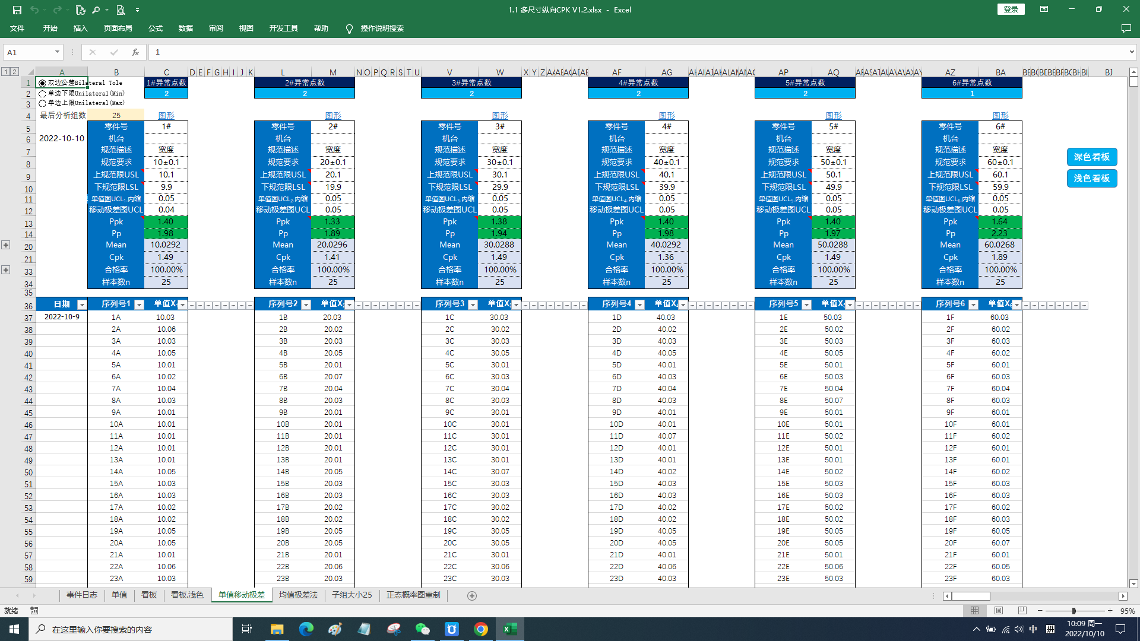The height and width of the screenshot is (641, 1140).
Task: Click the zoom slider handle
Action: (x=1073, y=611)
